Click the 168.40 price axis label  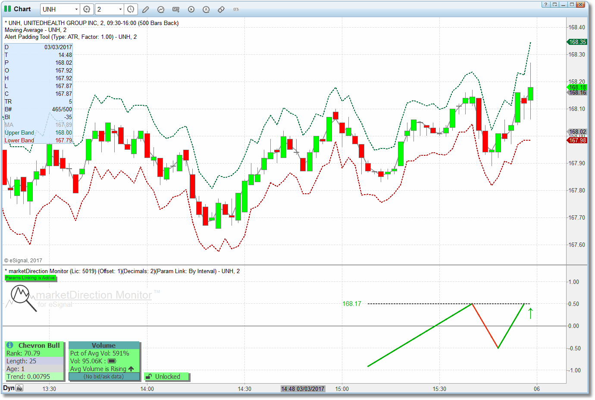[577, 27]
